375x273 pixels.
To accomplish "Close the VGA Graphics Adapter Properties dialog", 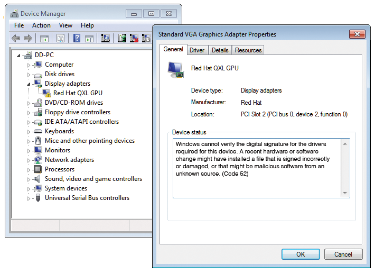I will pos(357,34).
